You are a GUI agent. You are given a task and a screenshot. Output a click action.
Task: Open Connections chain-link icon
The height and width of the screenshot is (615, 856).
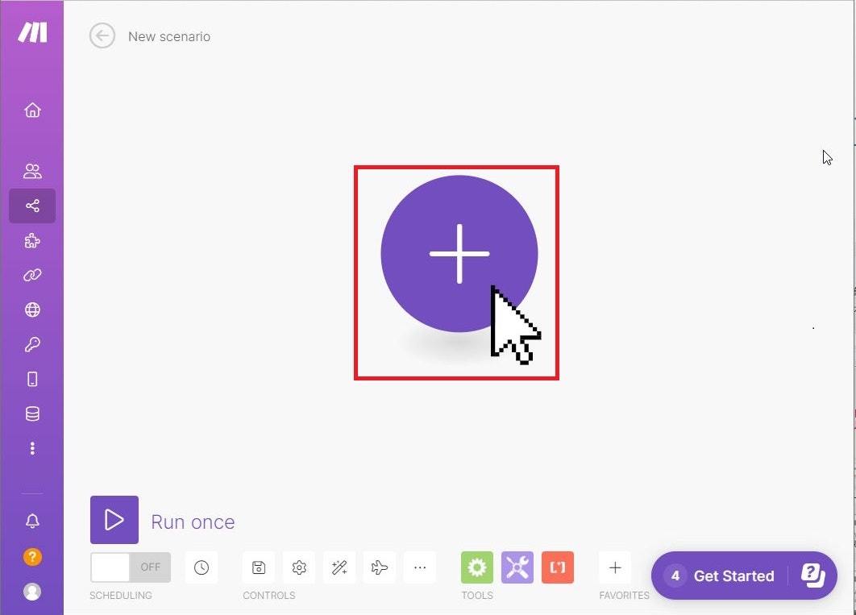tap(32, 275)
